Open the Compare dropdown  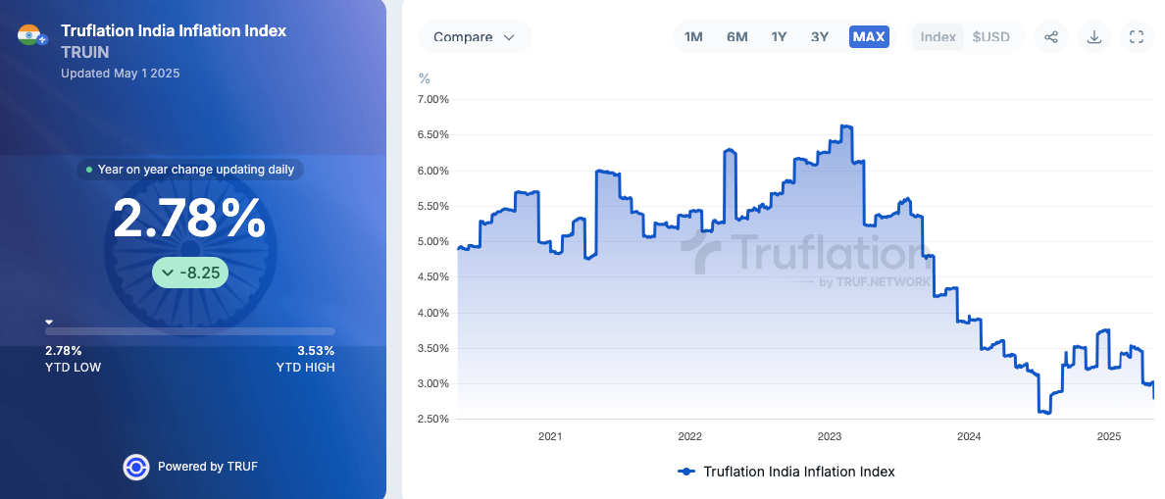475,37
